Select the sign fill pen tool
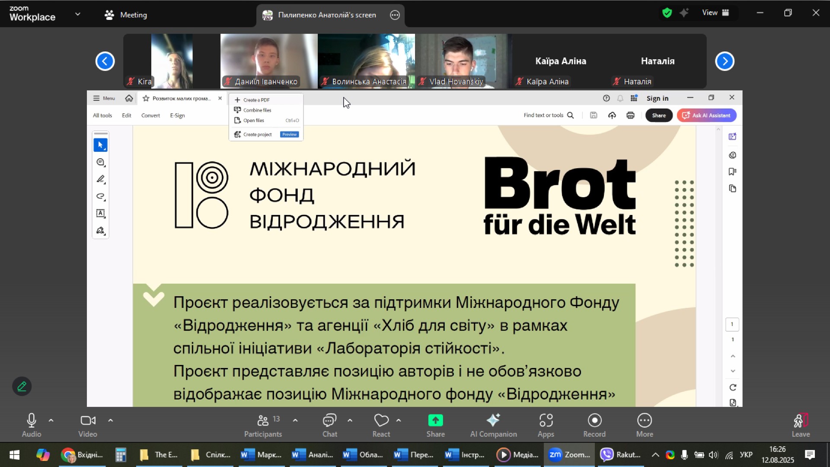This screenshot has height=467, width=830. 101,230
